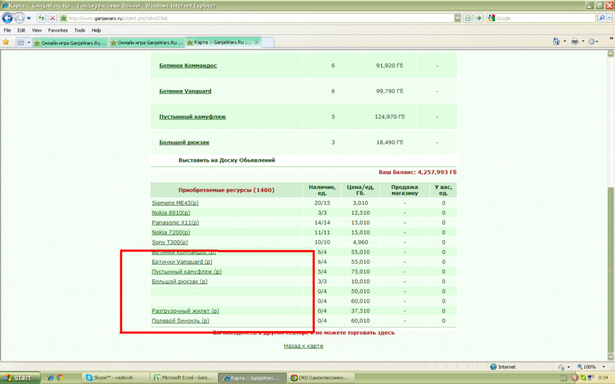Open Пустынный камуфляж (p) resource link

point(186,272)
